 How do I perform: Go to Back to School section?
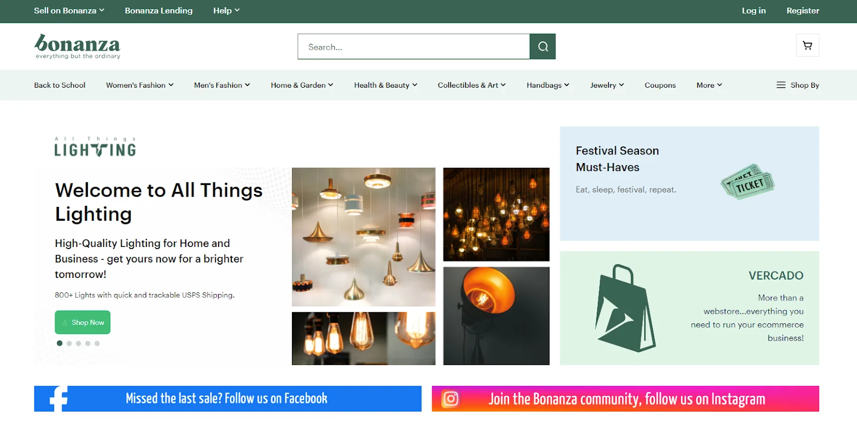(59, 85)
